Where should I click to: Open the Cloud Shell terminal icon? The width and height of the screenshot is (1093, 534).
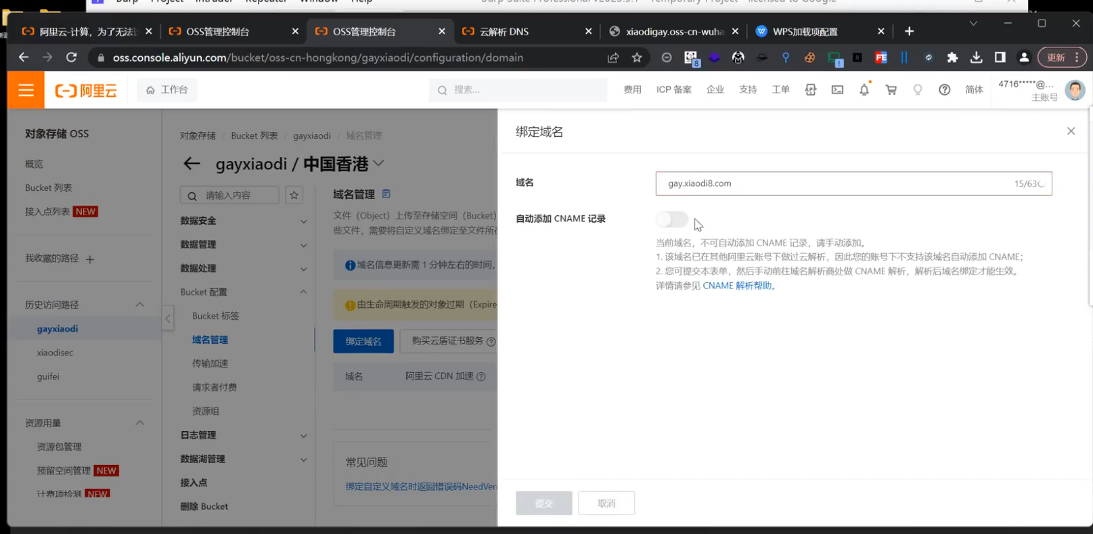(x=838, y=90)
